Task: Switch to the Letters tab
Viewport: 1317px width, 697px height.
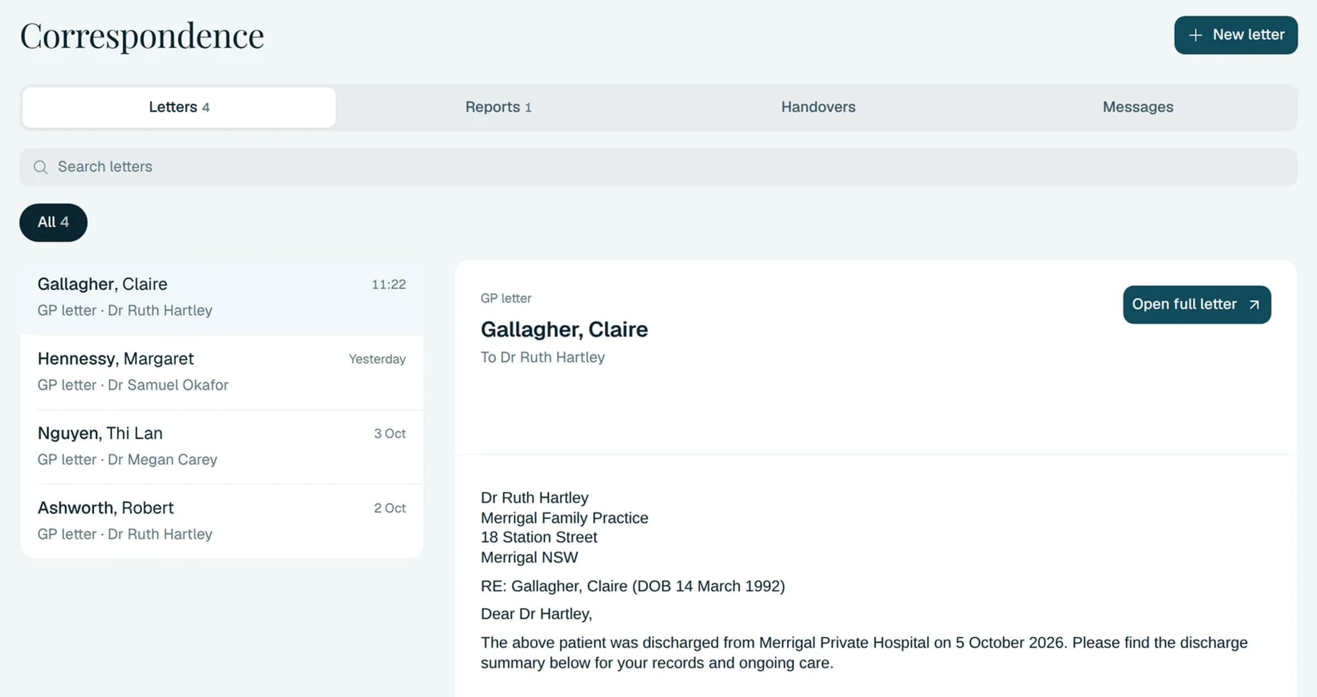Action: pyautogui.click(x=179, y=107)
